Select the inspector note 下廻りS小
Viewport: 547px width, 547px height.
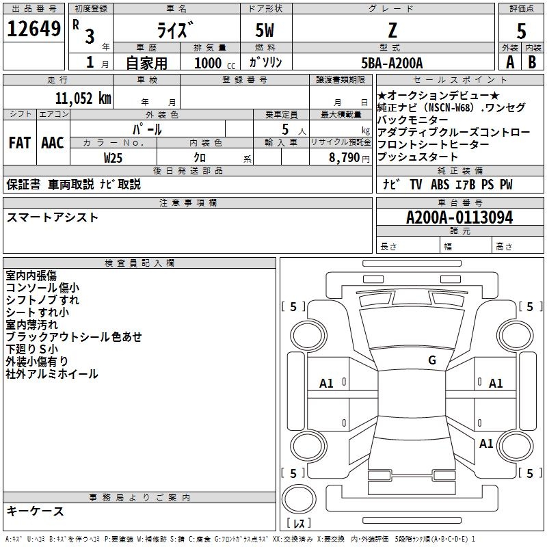pyautogui.click(x=31, y=349)
